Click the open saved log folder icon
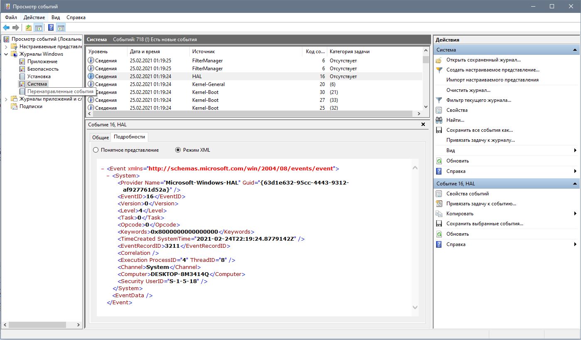The width and height of the screenshot is (581, 340). [x=439, y=60]
